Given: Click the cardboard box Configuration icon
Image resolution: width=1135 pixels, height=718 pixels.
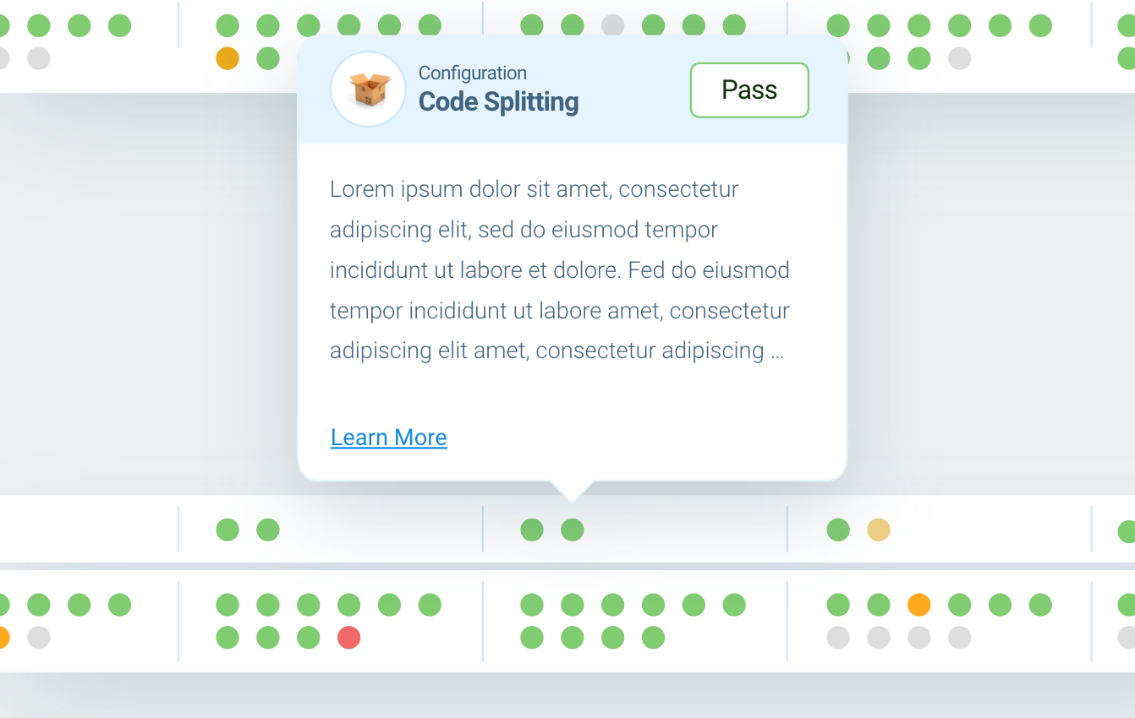Looking at the screenshot, I should 368,89.
